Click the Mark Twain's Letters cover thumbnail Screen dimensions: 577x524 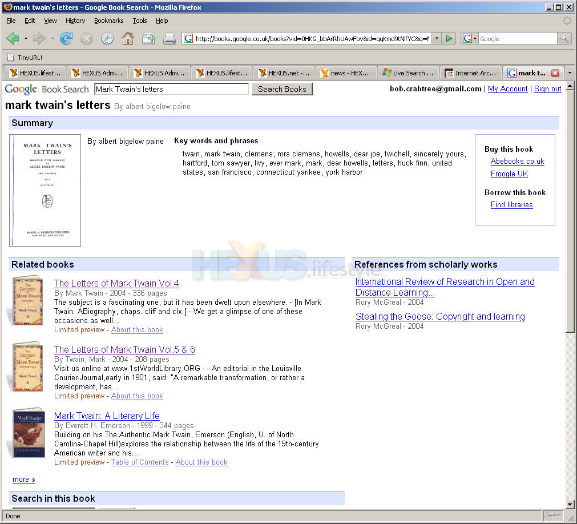coord(45,190)
